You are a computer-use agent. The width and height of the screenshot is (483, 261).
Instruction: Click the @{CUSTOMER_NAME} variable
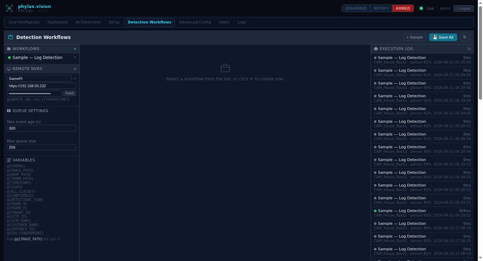23,225
